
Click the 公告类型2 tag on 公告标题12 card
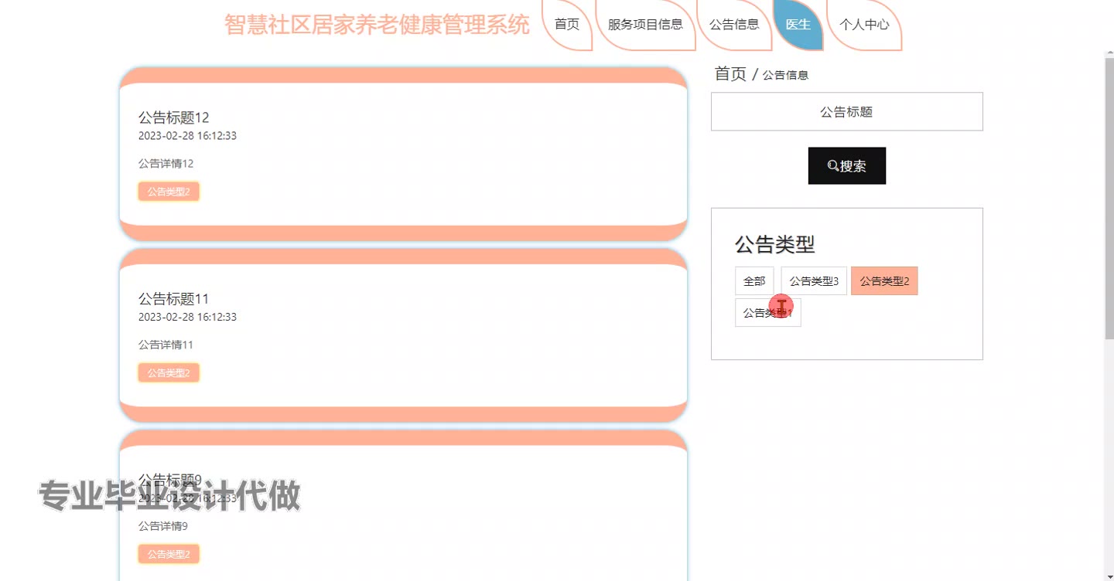pos(169,192)
